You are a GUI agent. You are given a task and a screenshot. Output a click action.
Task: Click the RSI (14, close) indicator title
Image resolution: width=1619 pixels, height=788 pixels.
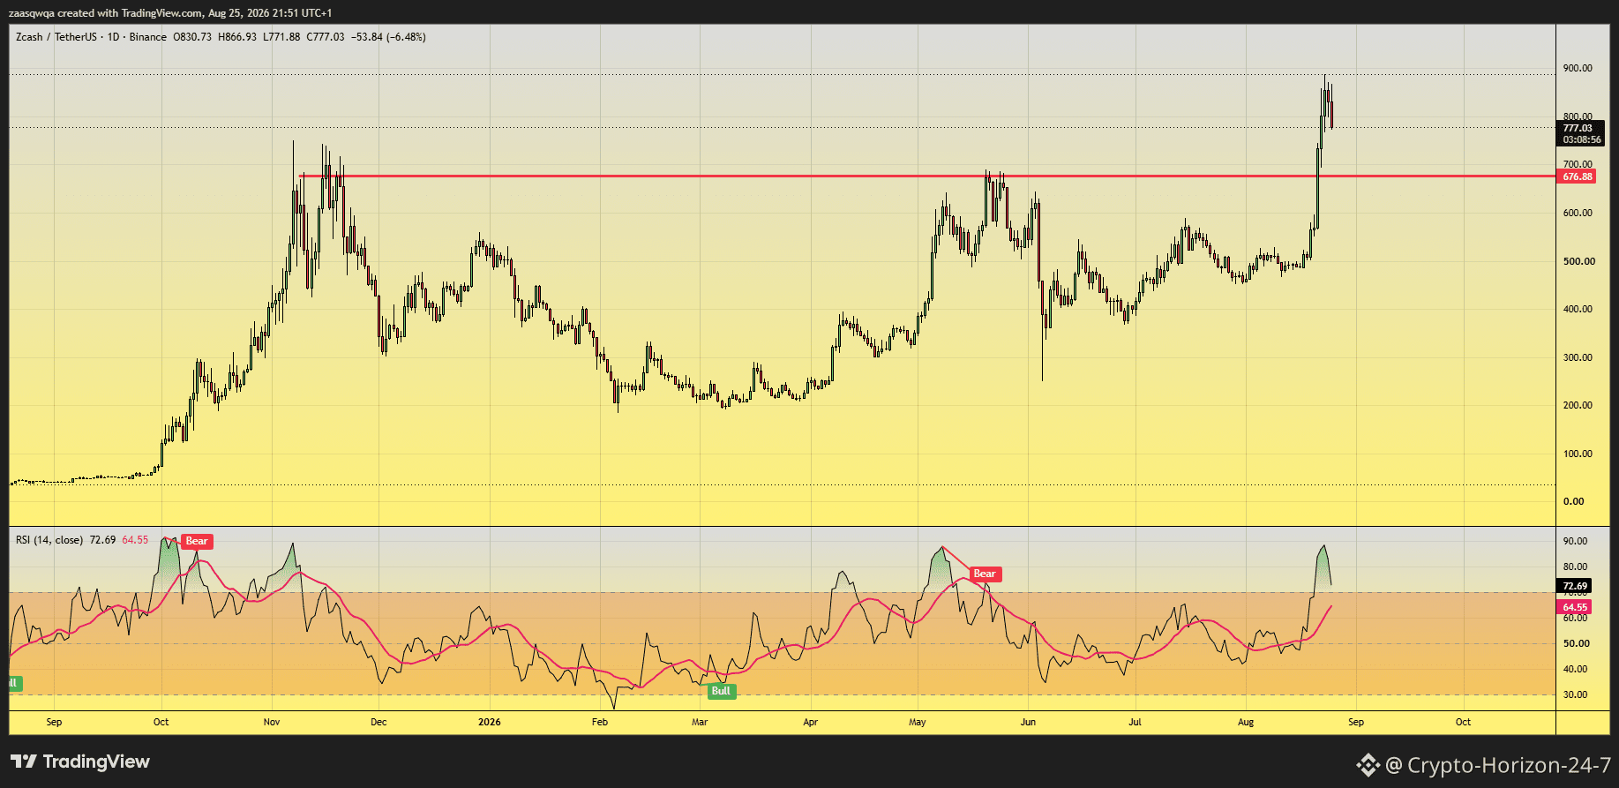click(49, 540)
